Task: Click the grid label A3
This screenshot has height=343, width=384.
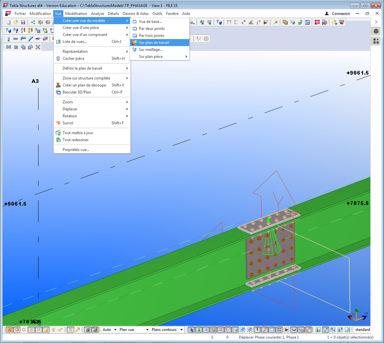Action: 35,81
